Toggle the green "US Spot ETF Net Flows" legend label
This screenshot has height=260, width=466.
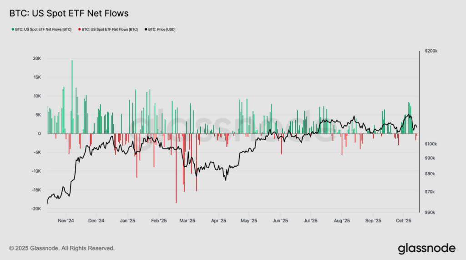tap(43, 30)
